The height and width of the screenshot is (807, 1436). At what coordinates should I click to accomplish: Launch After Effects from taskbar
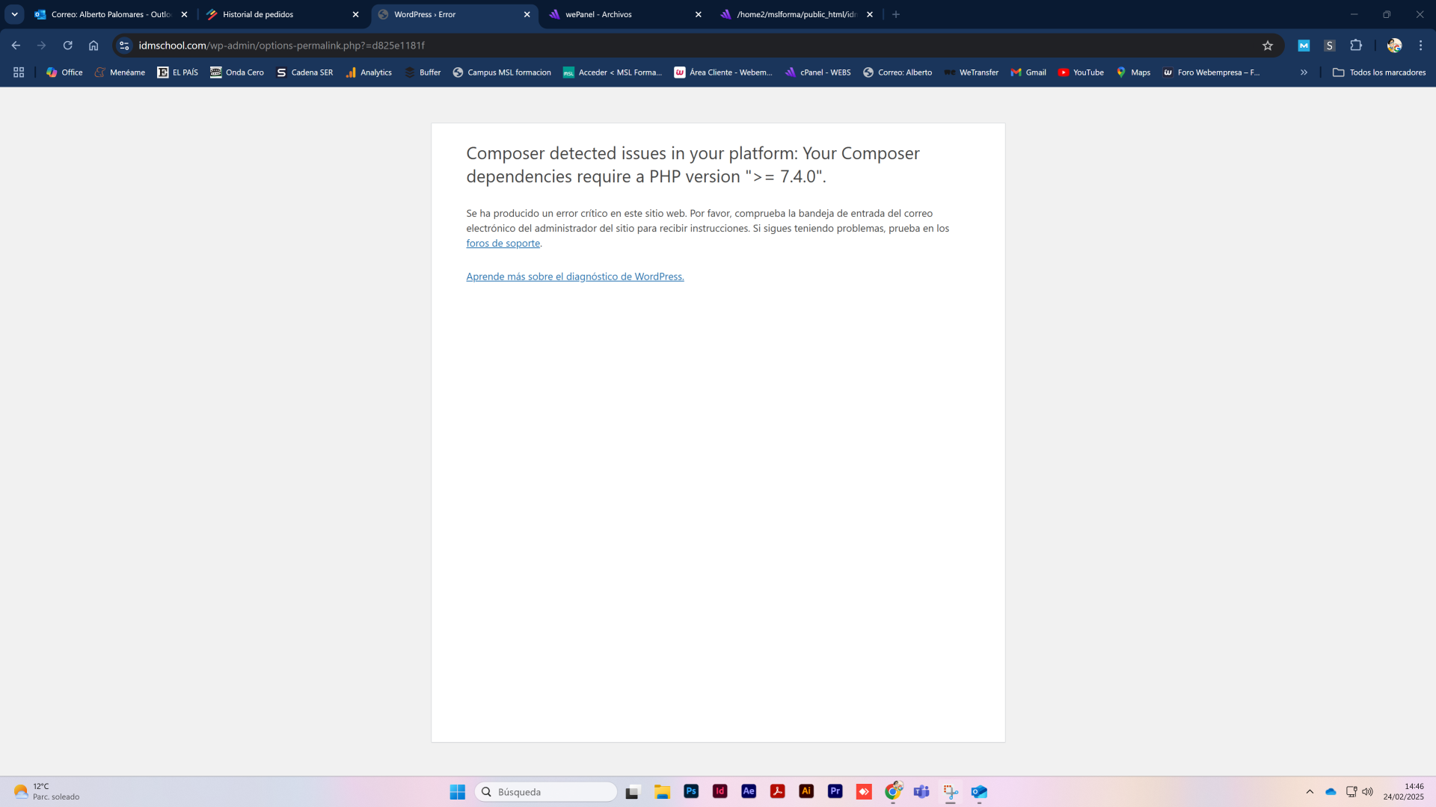[749, 791]
